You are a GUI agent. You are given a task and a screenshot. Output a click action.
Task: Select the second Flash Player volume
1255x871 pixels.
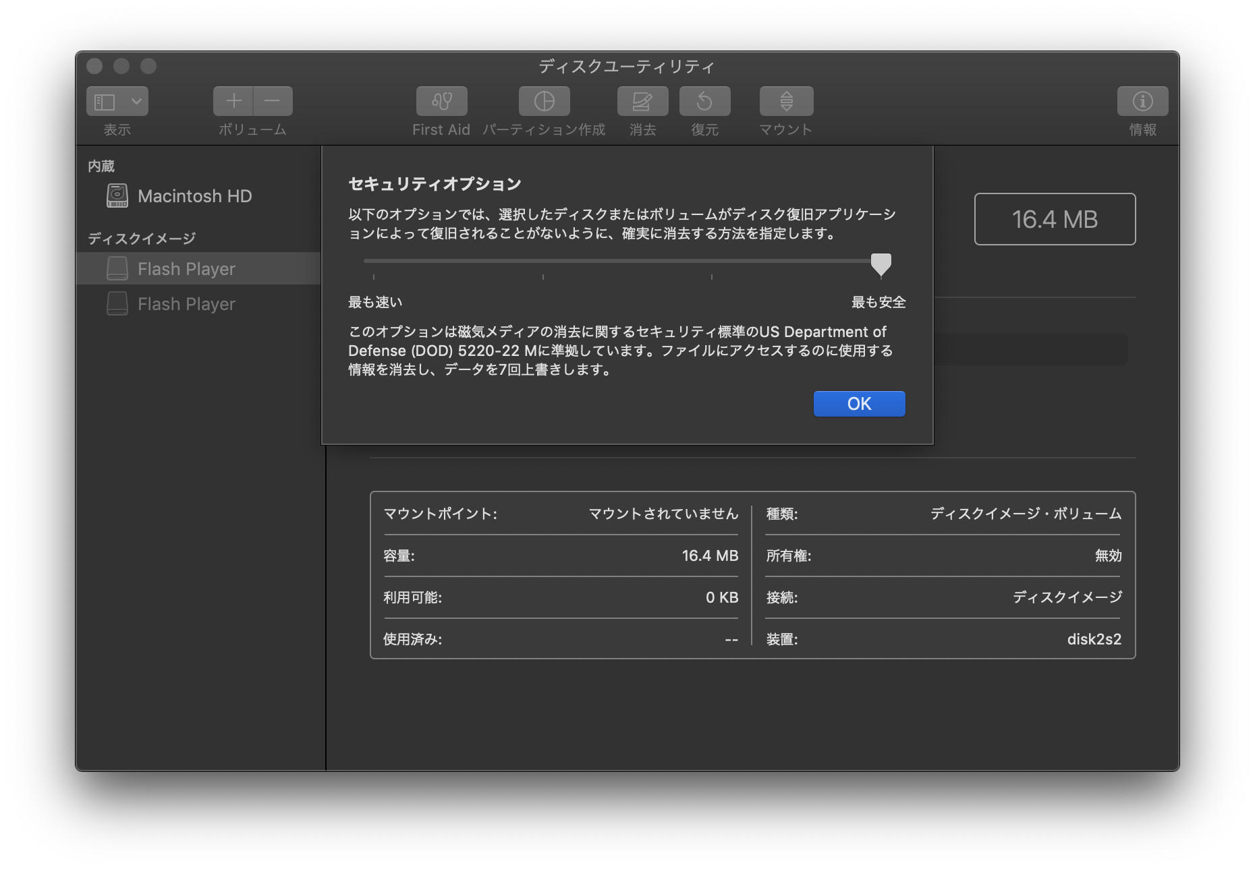tap(186, 304)
